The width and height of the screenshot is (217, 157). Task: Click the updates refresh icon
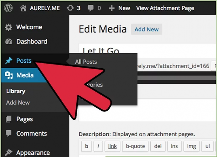tap(70, 8)
